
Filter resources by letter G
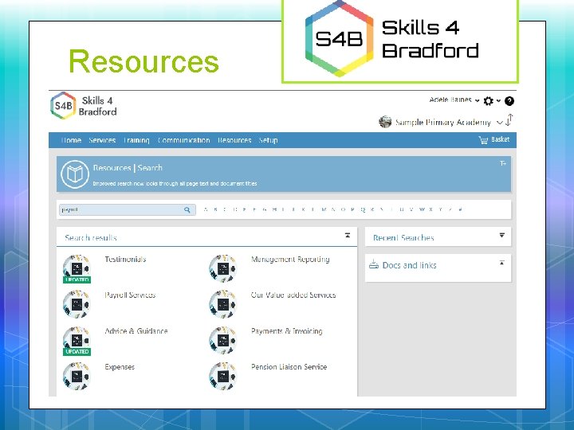click(x=265, y=209)
